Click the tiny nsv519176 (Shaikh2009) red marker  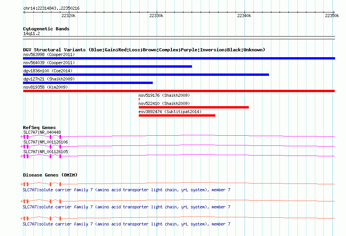point(139,99)
